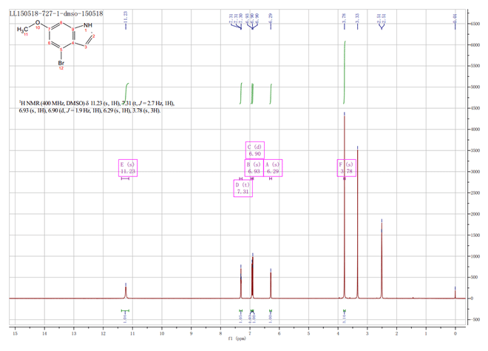Click the x-axis tick label 12
Image resolution: width=488 pixels, height=351 pixels.
click(x=103, y=333)
